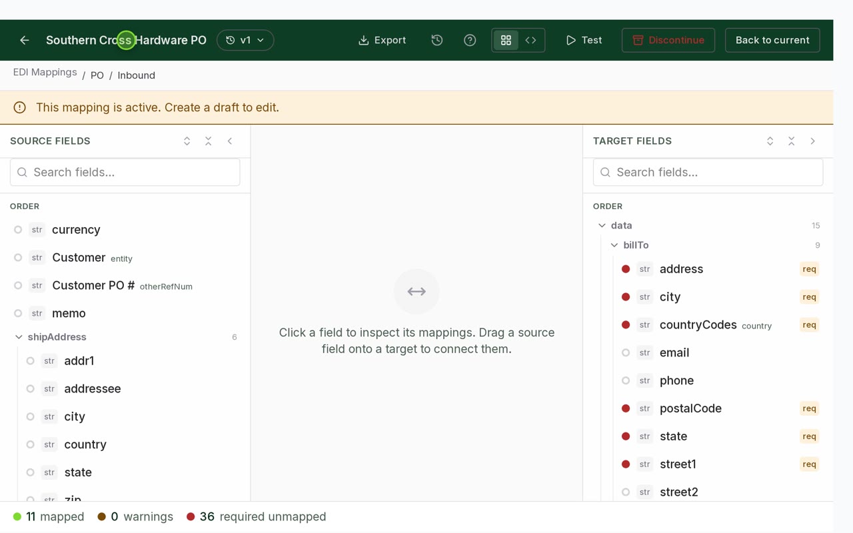Click the 11 mapped status
Image resolution: width=853 pixels, height=533 pixels.
[49, 517]
